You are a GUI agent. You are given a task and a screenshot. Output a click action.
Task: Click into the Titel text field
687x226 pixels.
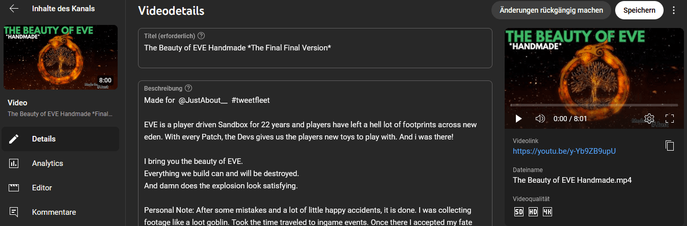click(x=315, y=48)
